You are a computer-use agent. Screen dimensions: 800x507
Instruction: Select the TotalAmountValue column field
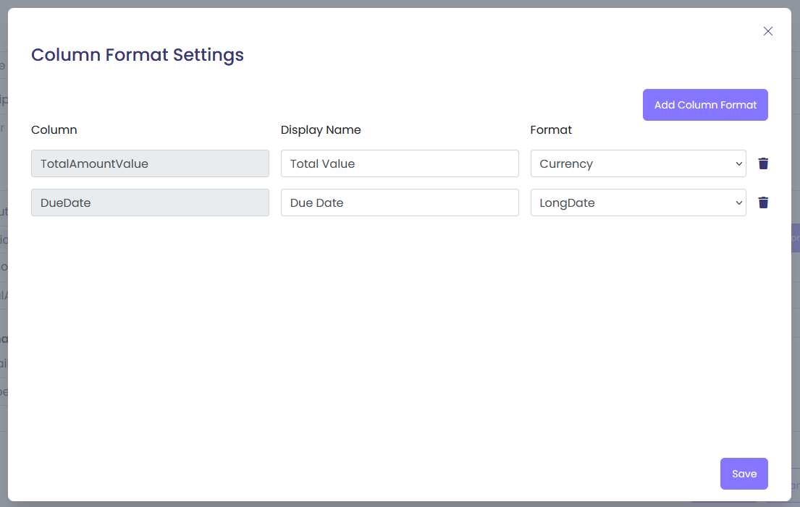tap(150, 163)
